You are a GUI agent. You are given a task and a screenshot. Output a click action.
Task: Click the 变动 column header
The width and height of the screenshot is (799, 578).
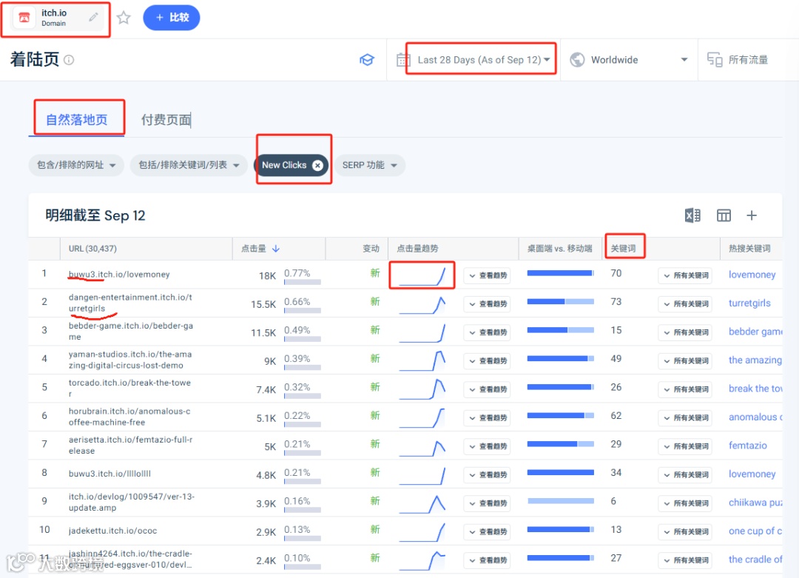tap(371, 249)
